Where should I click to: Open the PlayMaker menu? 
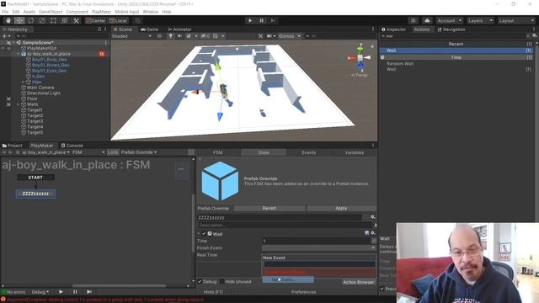[x=101, y=12]
